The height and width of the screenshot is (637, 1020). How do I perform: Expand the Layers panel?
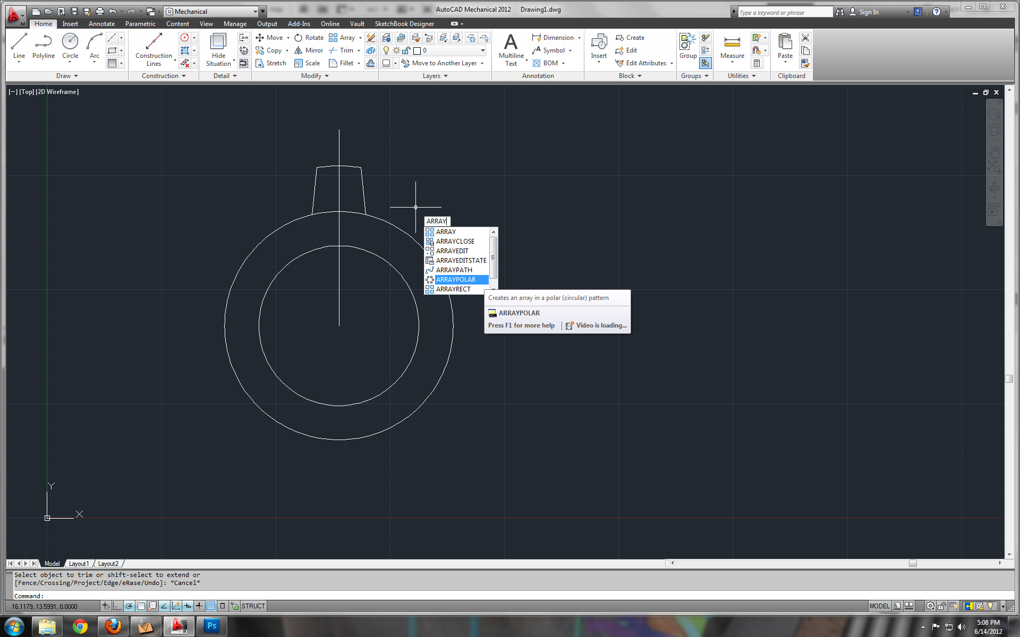435,76
